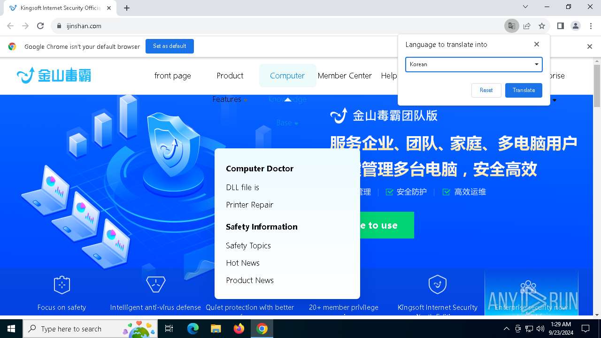
Task: Open the Printer Repair link
Action: pyautogui.click(x=249, y=205)
